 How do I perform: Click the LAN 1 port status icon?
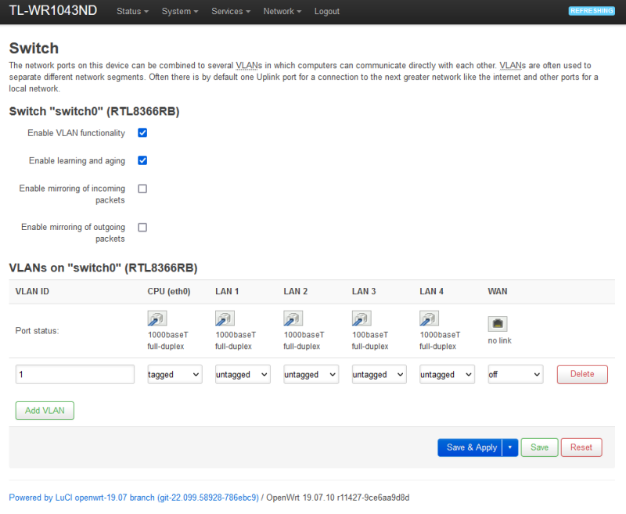click(225, 318)
